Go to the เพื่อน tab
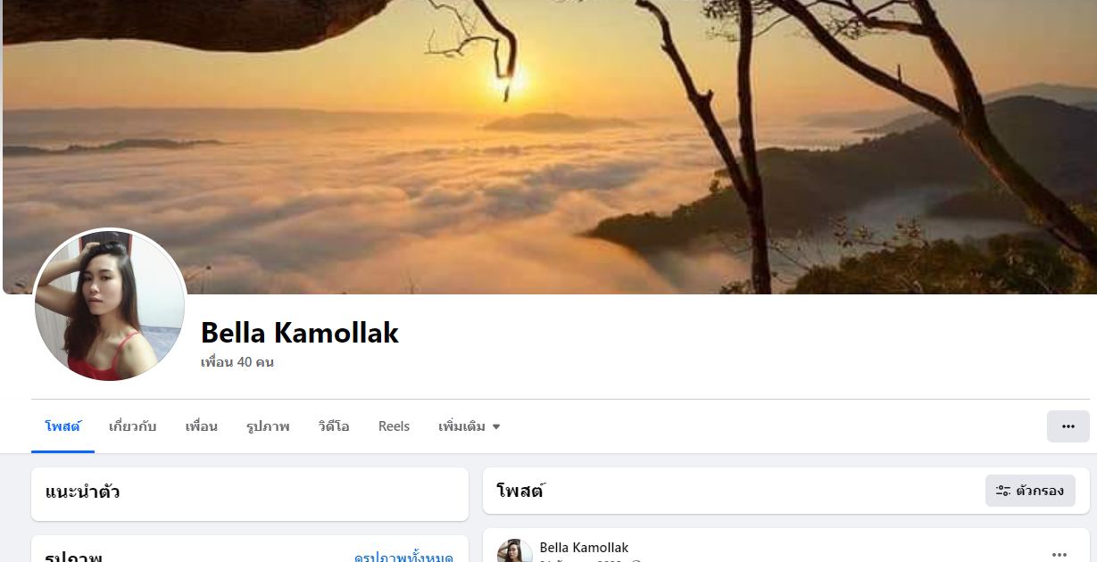The height and width of the screenshot is (562, 1097). [201, 426]
